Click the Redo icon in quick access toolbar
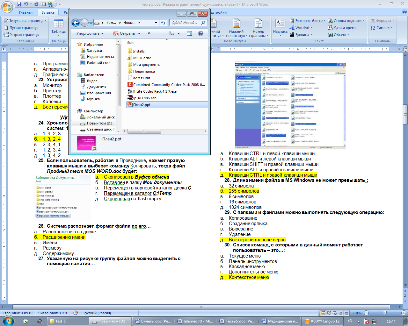 pyautogui.click(x=36, y=4)
